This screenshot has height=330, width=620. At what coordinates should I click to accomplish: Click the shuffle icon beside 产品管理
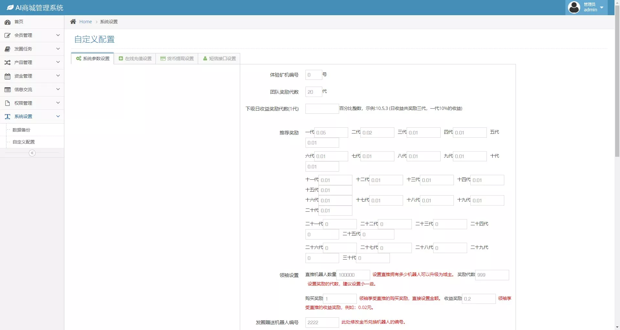click(7, 62)
